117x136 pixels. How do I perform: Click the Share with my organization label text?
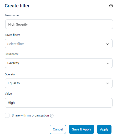click(x=30, y=115)
